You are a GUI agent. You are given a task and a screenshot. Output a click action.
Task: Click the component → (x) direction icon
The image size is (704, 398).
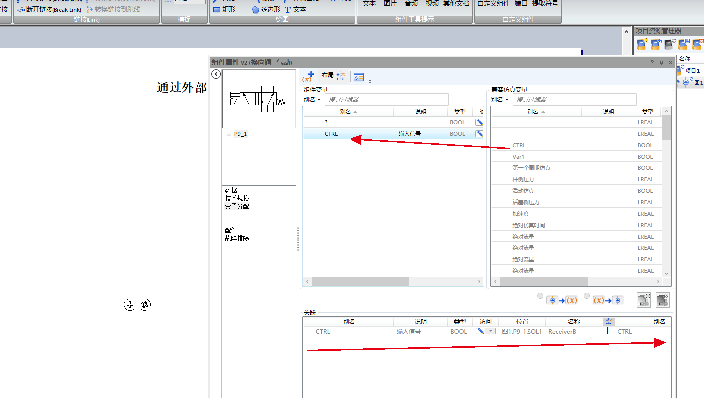(x=562, y=300)
